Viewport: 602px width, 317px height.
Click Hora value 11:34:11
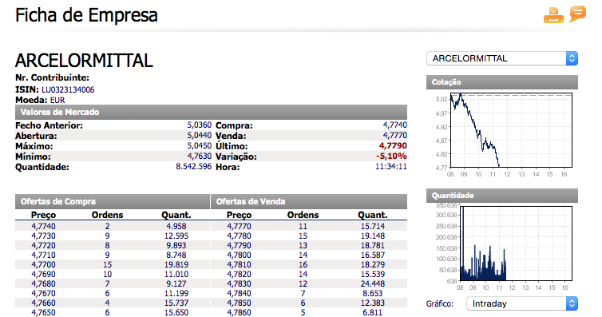click(x=391, y=167)
